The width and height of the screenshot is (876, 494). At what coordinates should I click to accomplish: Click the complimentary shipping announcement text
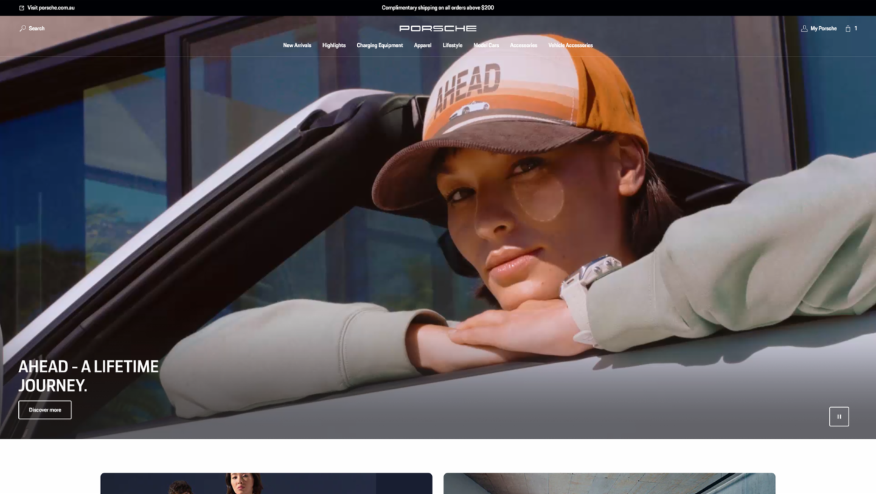[438, 8]
